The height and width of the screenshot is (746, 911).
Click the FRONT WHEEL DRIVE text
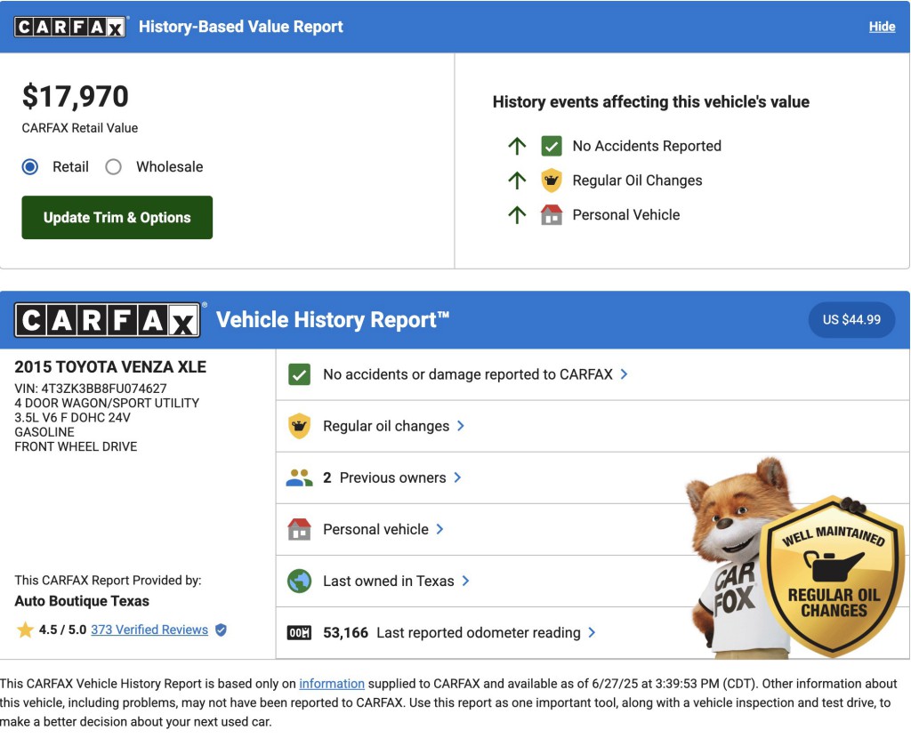point(77,446)
